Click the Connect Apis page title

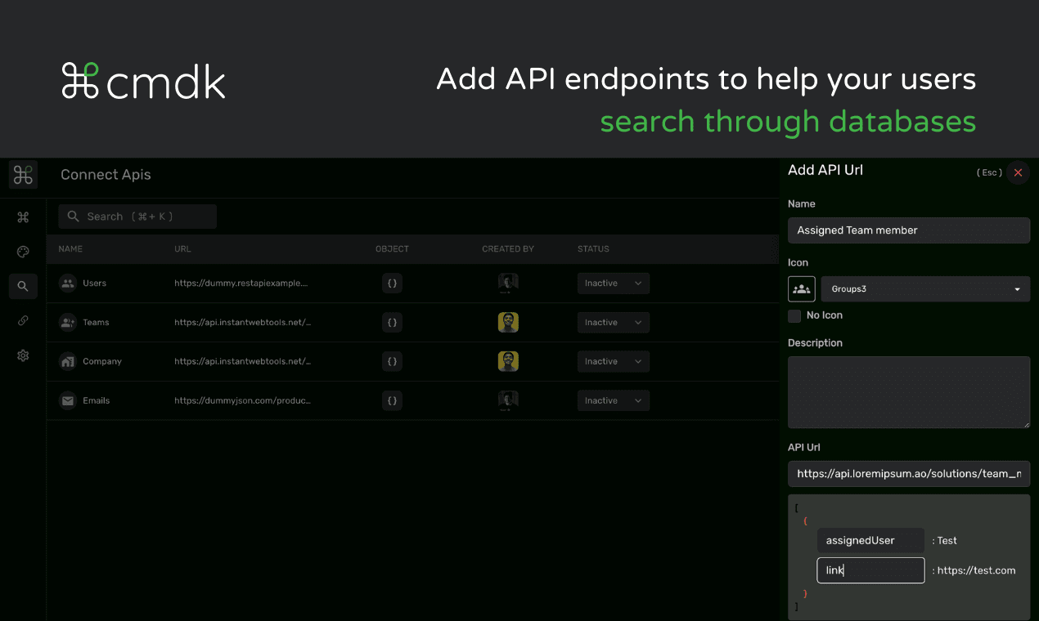pyautogui.click(x=106, y=175)
